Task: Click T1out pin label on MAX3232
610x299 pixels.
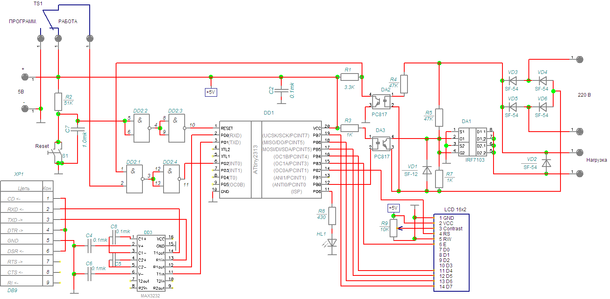Action: point(160,253)
